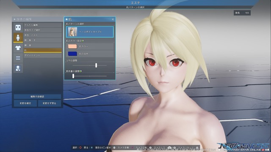Open the three-line list menu icon
This screenshot has width=271, height=152.
point(18,58)
